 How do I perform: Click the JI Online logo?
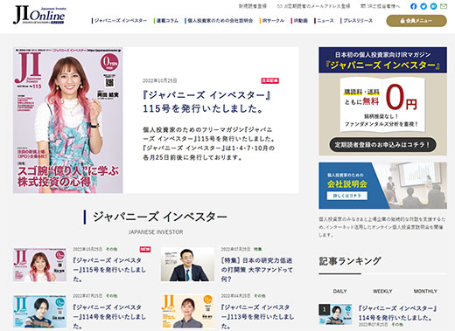point(39,15)
